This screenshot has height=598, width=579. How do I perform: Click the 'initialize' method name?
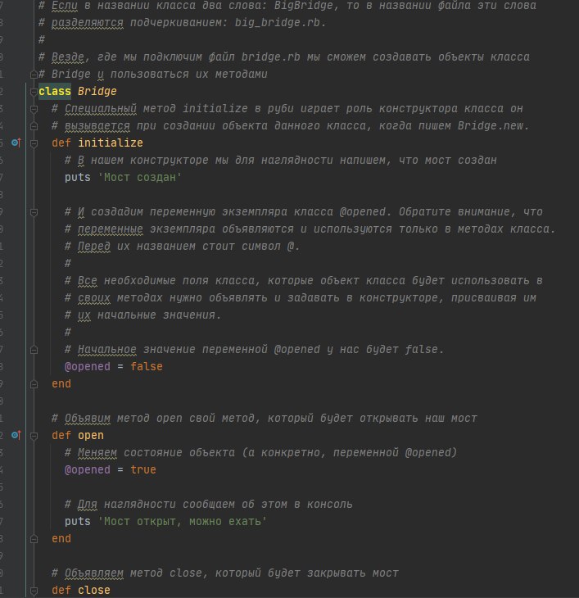tap(111, 143)
